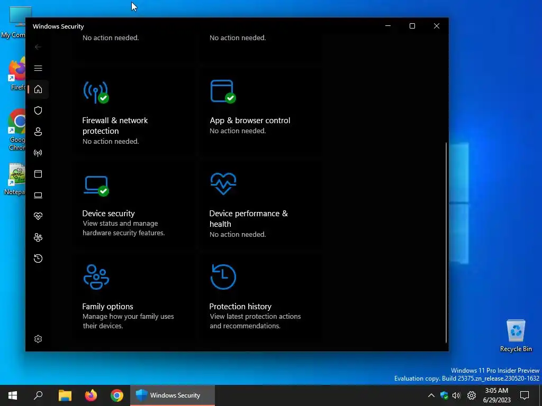The height and width of the screenshot is (406, 542).
Task: Open the hamburger navigation menu
Action: [x=38, y=68]
